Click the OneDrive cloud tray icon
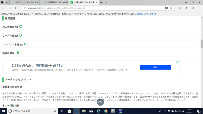203x114 pixels. [173, 111]
